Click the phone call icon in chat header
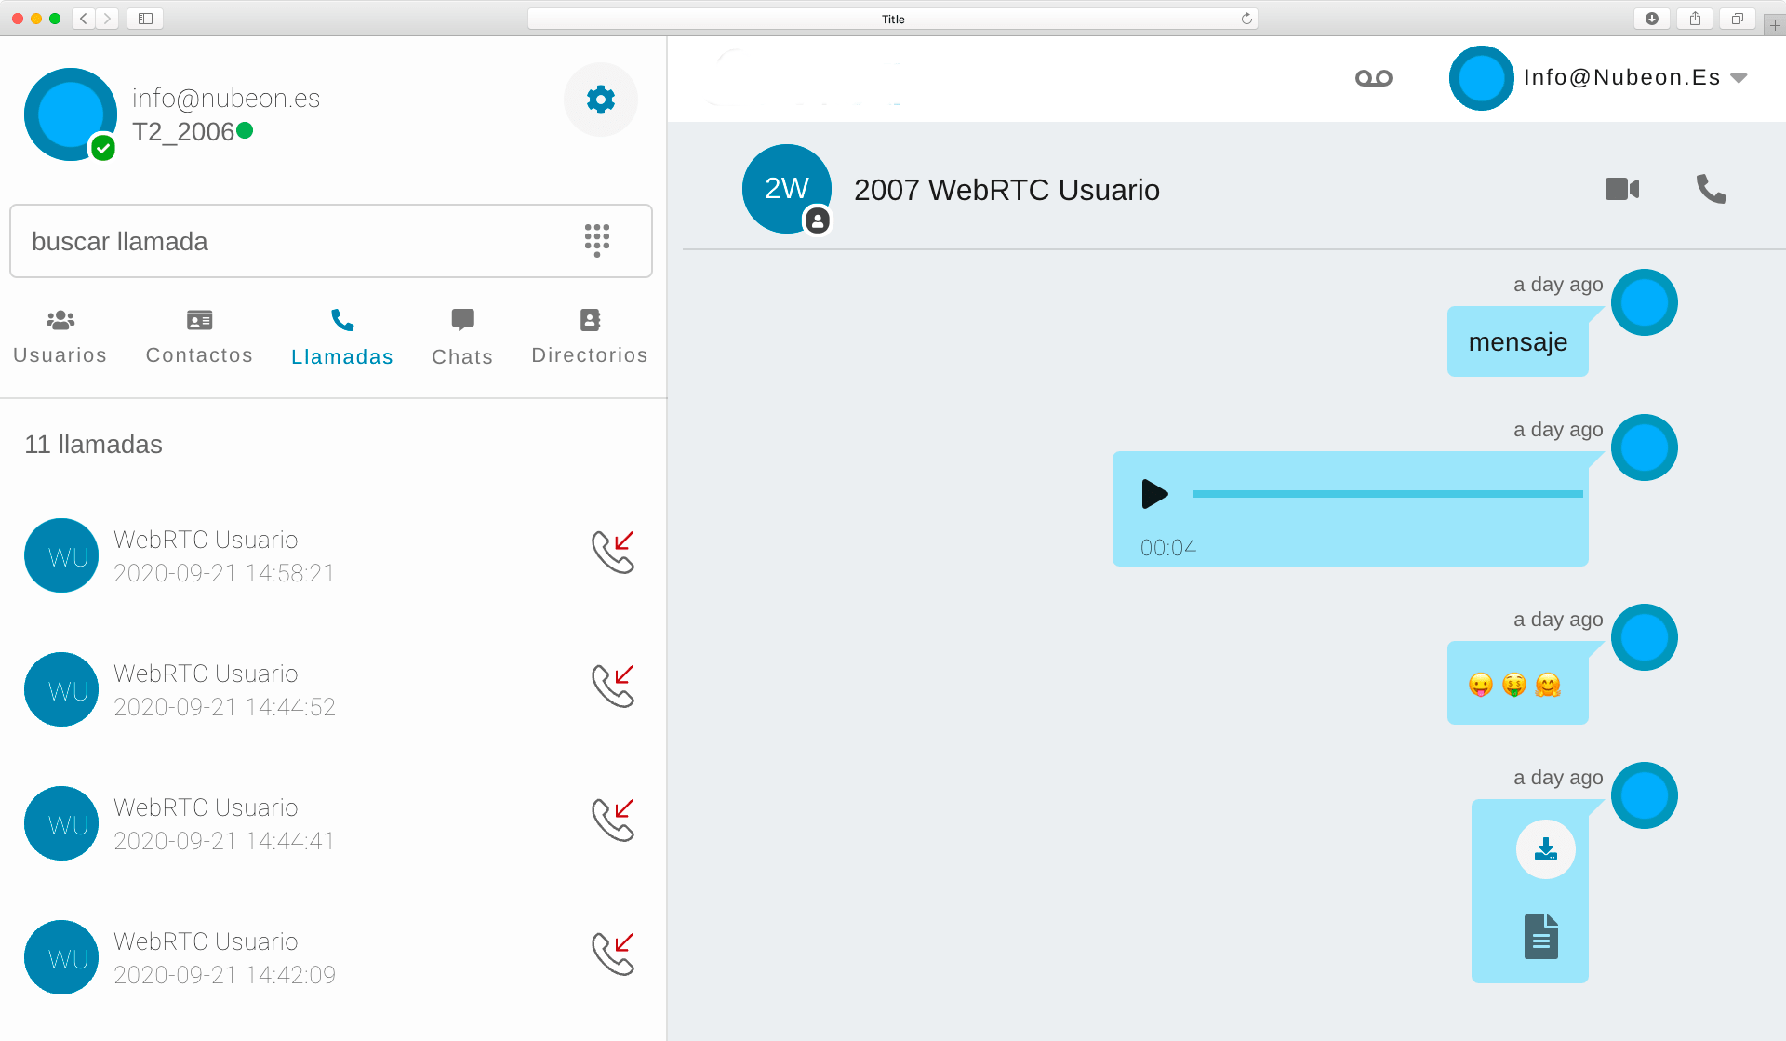 [x=1713, y=190]
